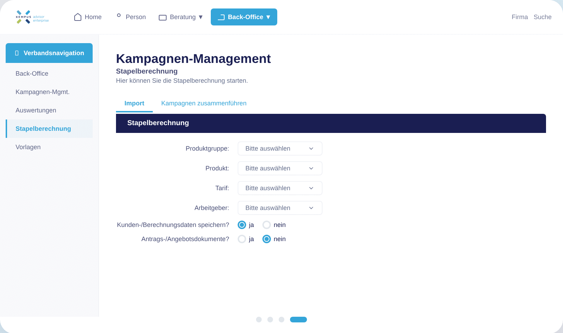The width and height of the screenshot is (563, 333).
Task: Open the Tarif dropdown
Action: (280, 188)
